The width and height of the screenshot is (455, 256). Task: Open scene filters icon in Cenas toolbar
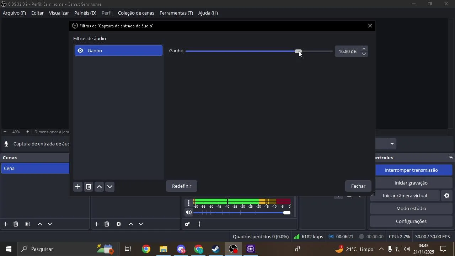click(28, 224)
